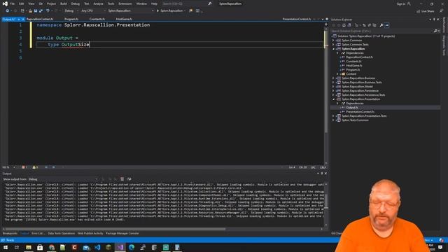Screen dimensions: 448x252
Task: Click the Show All Files icon in Solution Explorer
Action: [x=374, y=25]
